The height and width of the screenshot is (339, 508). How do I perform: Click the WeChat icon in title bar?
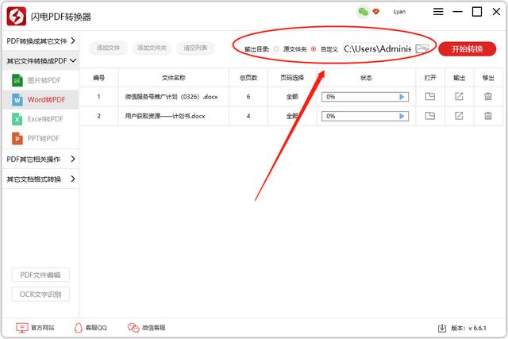(x=363, y=12)
